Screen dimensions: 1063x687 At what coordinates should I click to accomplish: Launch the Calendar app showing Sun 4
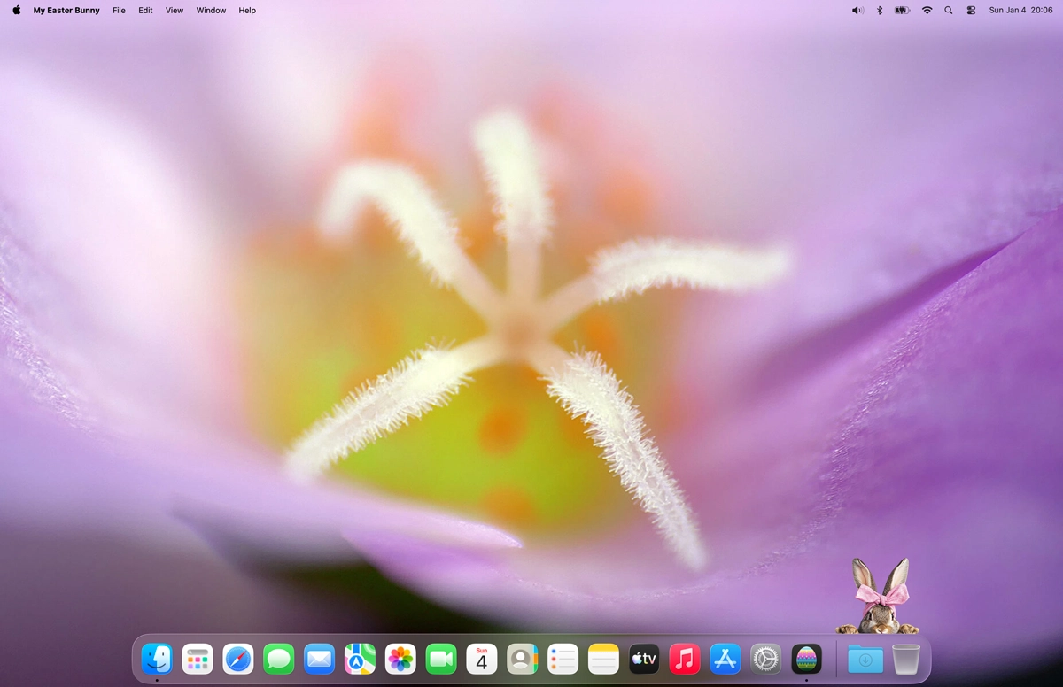pos(481,659)
